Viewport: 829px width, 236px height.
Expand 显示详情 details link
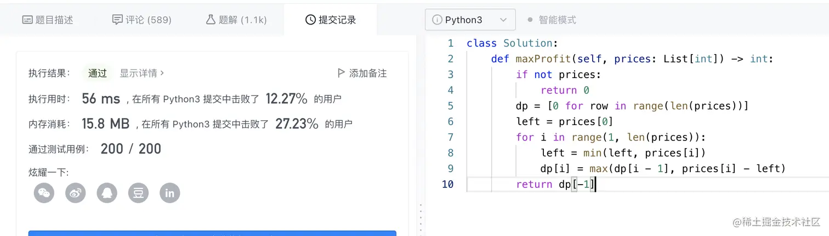point(142,73)
